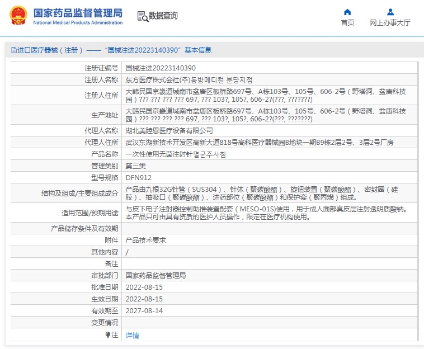Open the 详情 link in the 注 row
Viewport: 424px width, 349px height.
tap(132, 336)
